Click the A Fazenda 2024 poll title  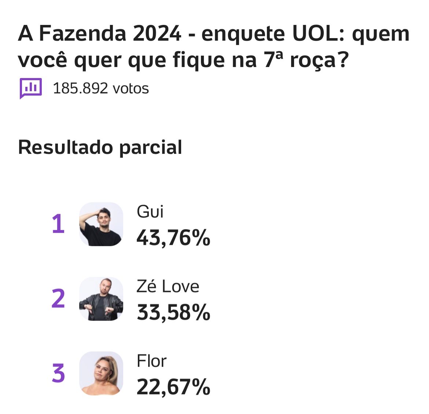point(214,47)
